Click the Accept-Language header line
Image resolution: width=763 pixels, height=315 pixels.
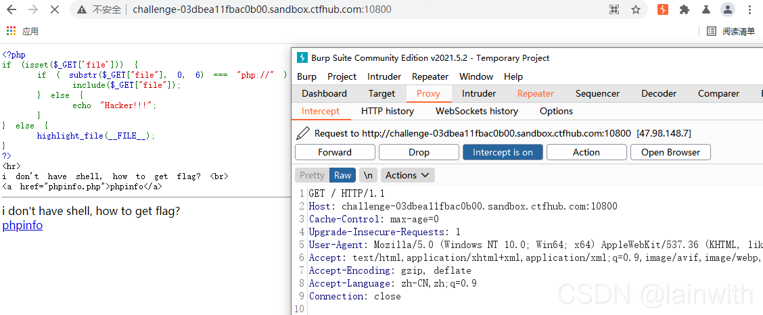click(x=393, y=283)
